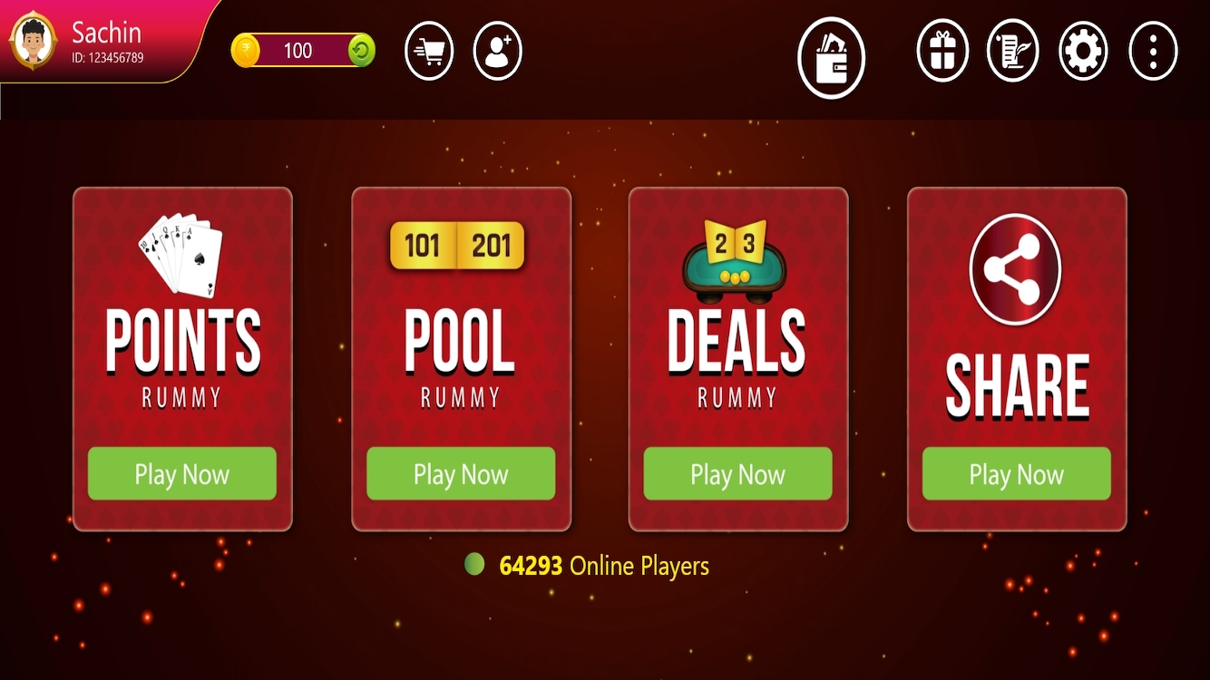Play Now under Points Rummy
The height and width of the screenshot is (680, 1210).
coord(182,473)
